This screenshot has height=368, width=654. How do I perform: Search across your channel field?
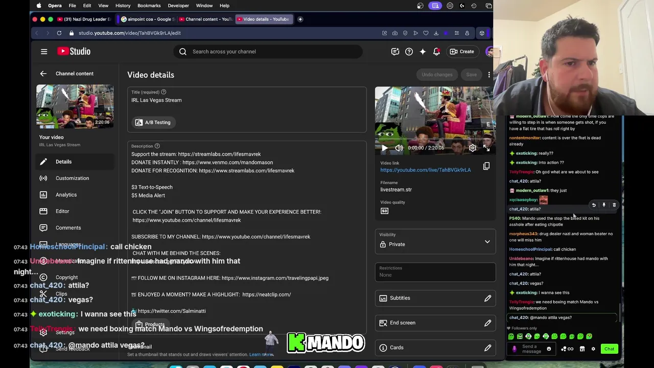268,51
